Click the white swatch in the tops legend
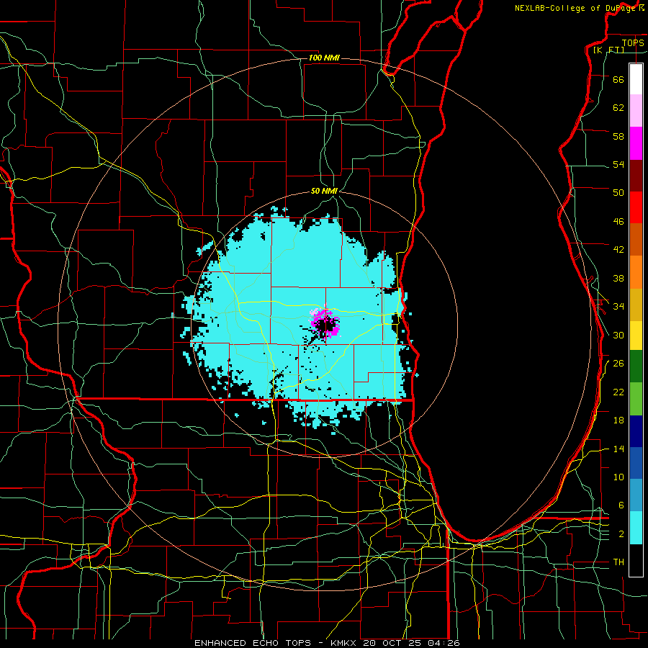 [x=636, y=79]
